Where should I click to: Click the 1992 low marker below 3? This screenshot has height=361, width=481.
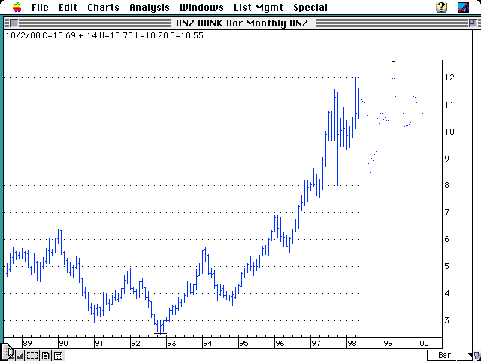(x=160, y=333)
